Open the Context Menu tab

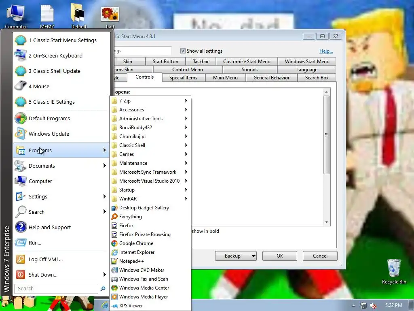(188, 70)
